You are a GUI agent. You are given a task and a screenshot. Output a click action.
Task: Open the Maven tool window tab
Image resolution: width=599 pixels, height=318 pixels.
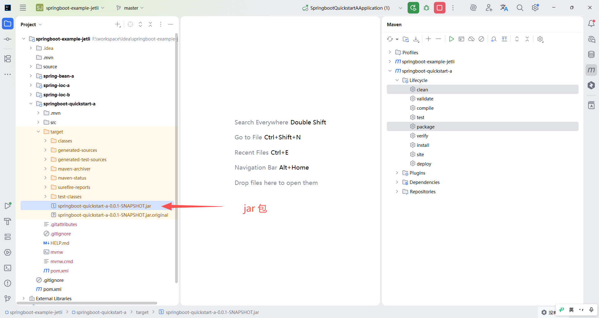point(591,70)
